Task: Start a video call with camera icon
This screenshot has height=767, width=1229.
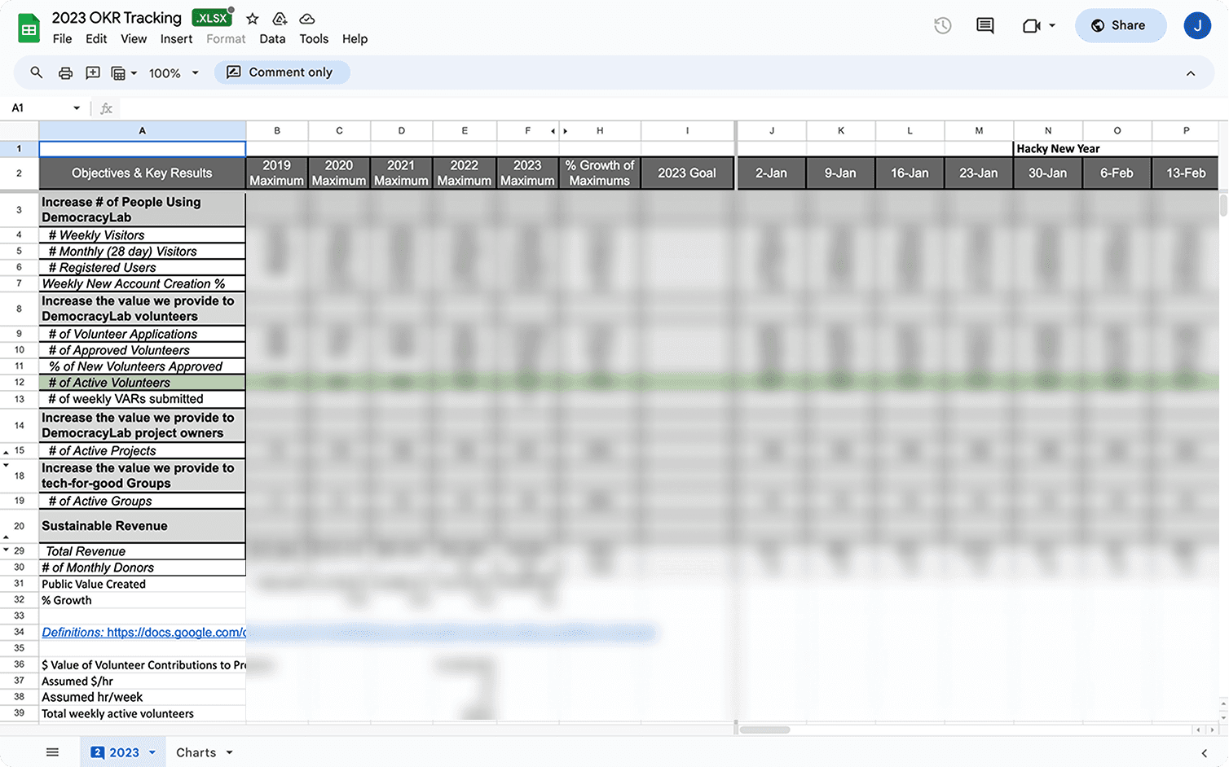Action: tap(1032, 25)
